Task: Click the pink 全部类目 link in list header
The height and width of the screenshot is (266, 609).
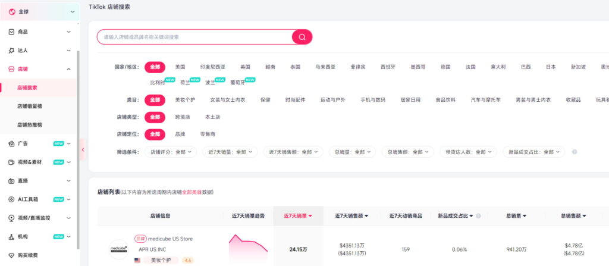Action: click(x=192, y=192)
